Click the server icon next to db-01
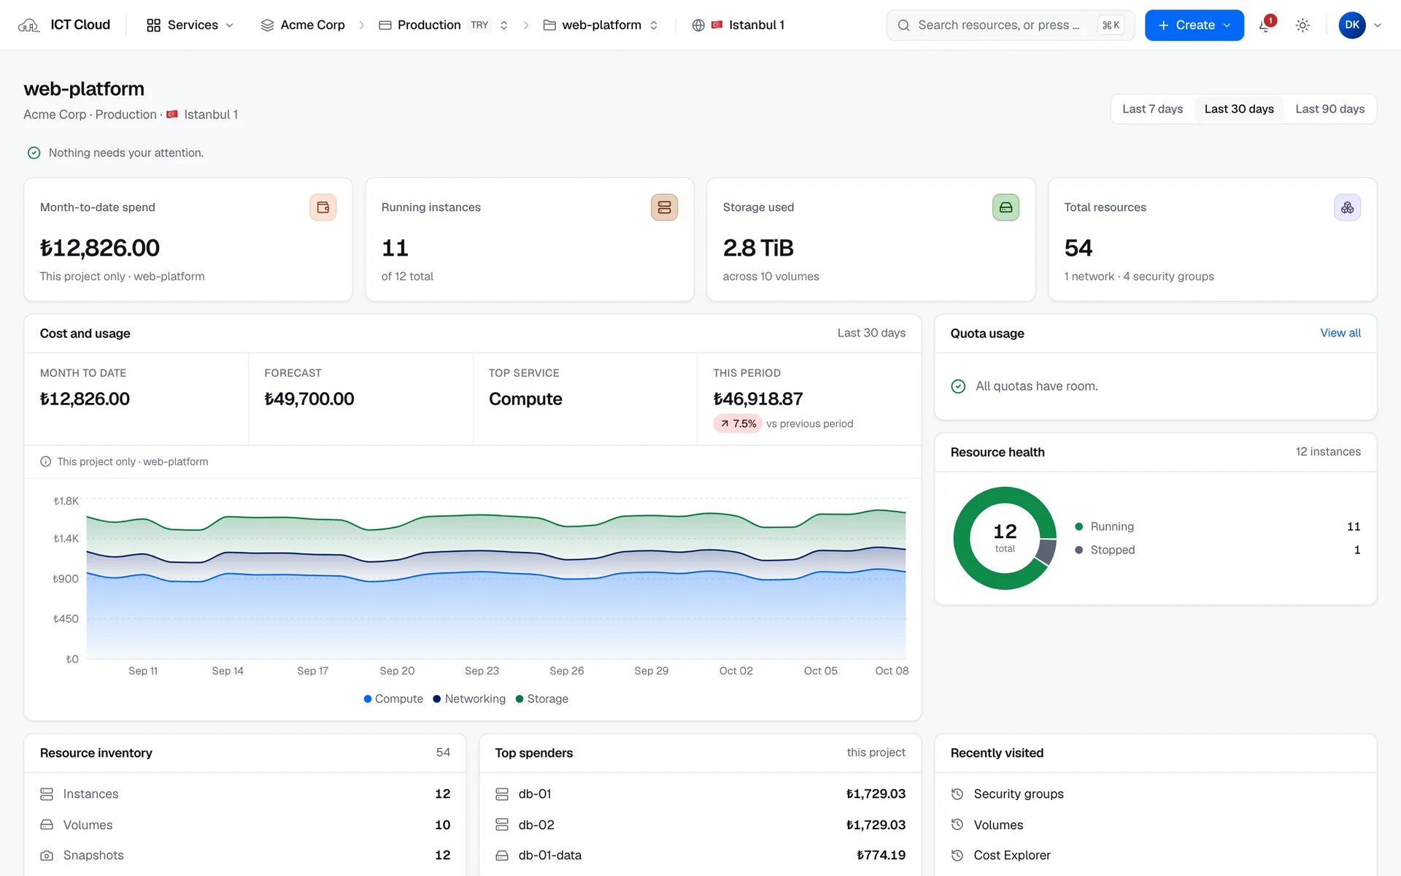The height and width of the screenshot is (876, 1401). [502, 794]
